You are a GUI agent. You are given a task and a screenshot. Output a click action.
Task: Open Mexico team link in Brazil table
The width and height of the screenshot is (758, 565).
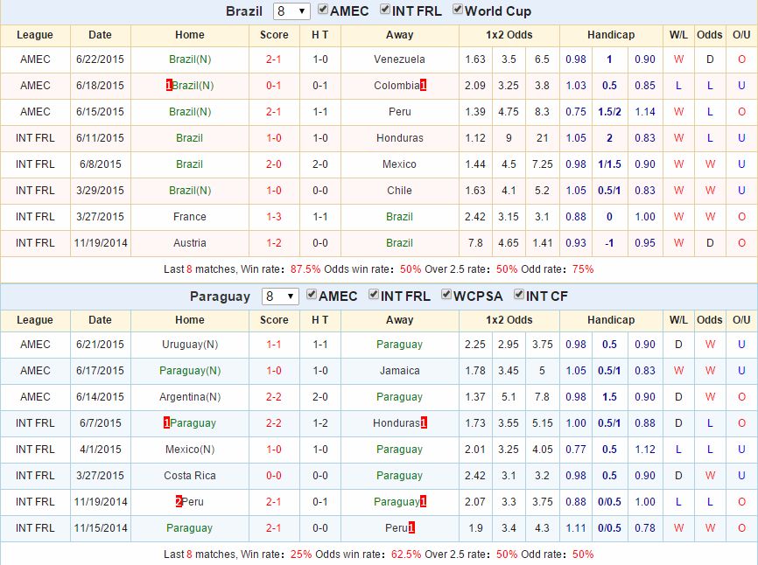coord(399,164)
